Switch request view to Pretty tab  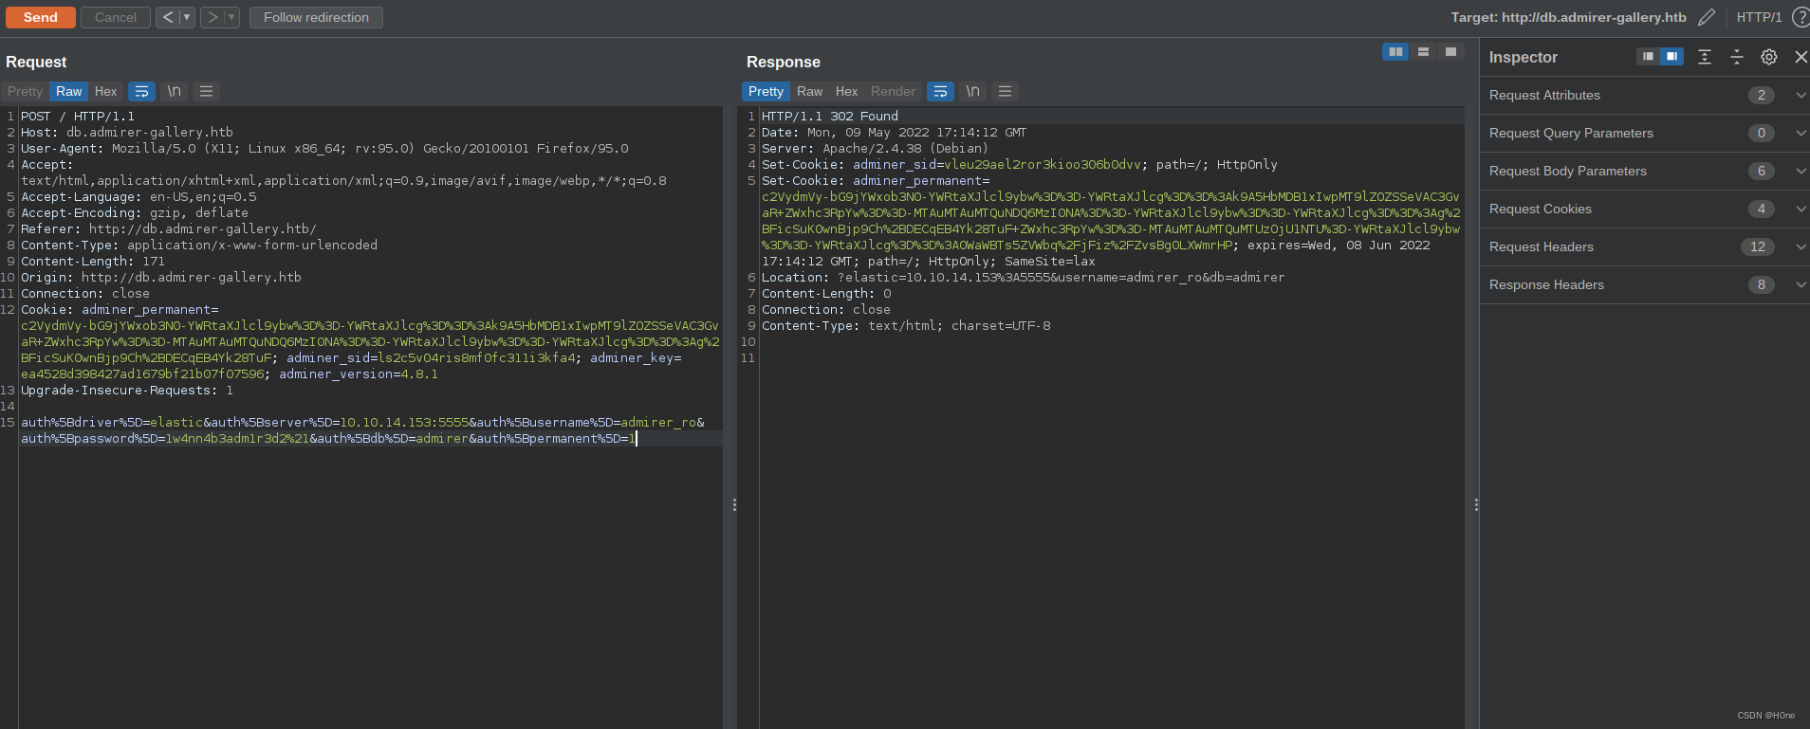[25, 91]
